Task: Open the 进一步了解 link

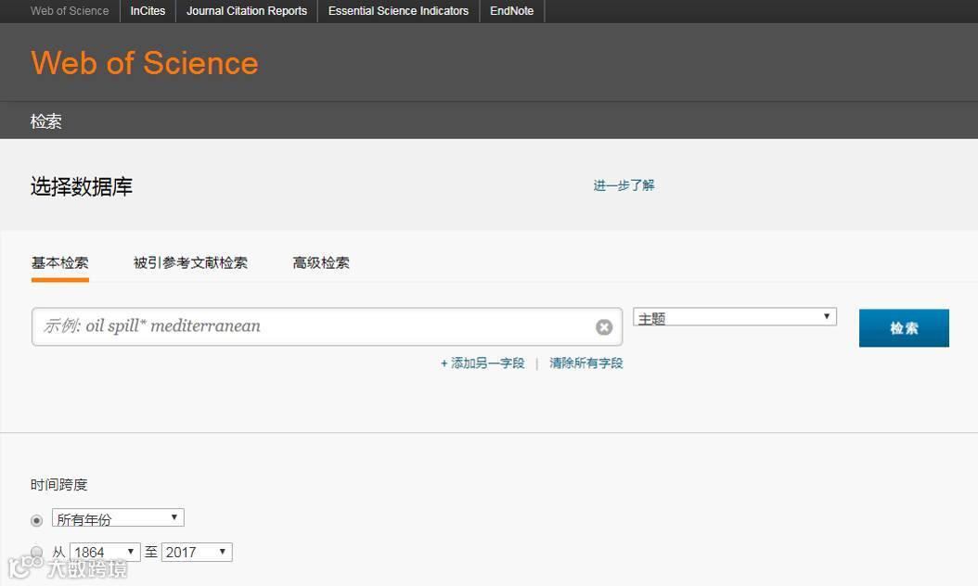Action: pyautogui.click(x=624, y=185)
